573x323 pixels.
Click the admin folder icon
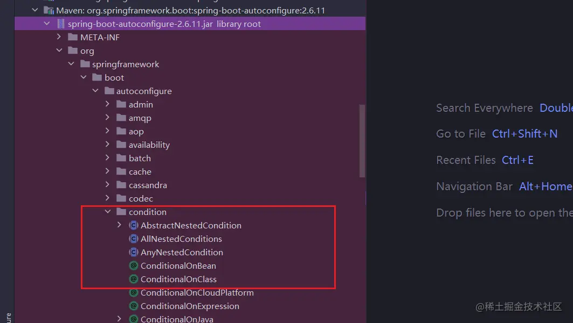[x=121, y=104]
